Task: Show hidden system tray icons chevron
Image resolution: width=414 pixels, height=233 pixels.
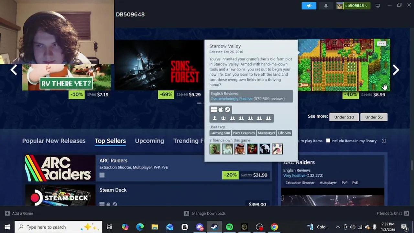Action: (338, 227)
